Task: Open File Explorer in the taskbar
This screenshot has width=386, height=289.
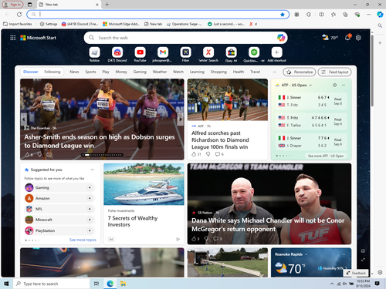Action: click(124, 284)
